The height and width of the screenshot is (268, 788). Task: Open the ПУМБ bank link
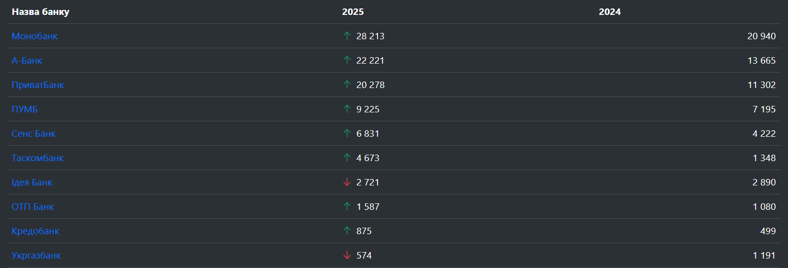point(25,109)
